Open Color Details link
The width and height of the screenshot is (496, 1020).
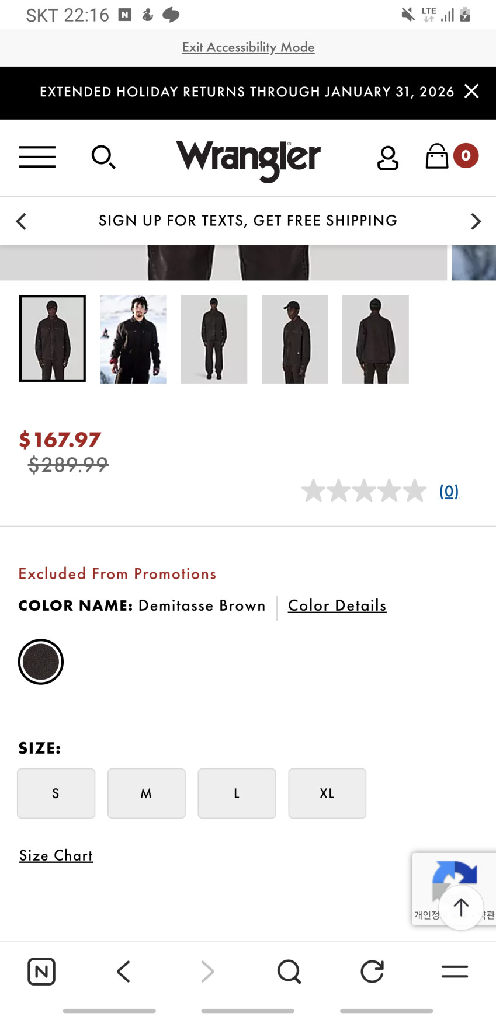pos(337,605)
